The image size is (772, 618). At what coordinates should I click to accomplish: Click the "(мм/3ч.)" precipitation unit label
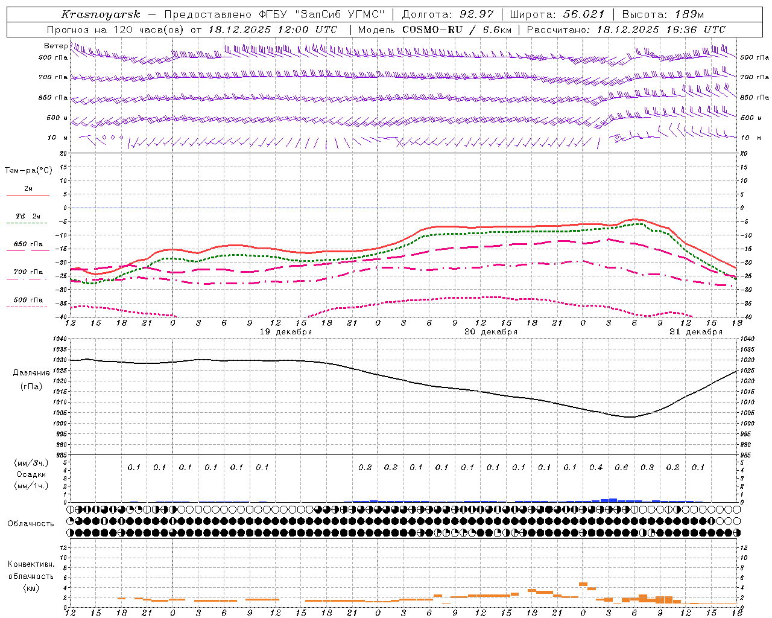coord(31,463)
